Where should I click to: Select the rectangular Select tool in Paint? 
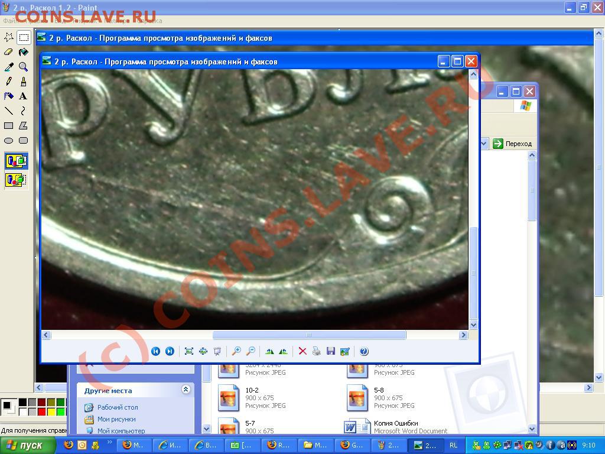pos(24,37)
